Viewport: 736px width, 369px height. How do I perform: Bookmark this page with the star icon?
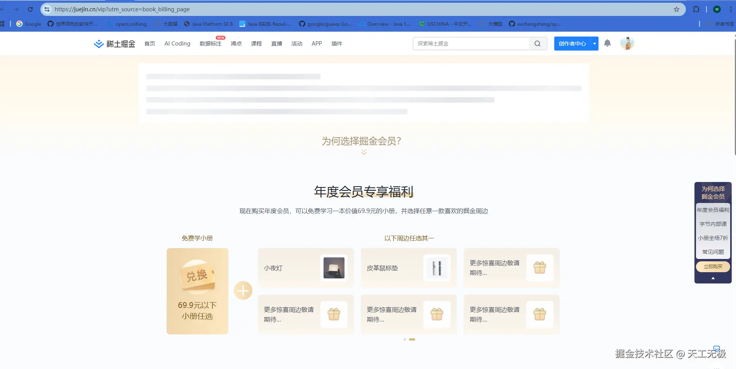[x=677, y=9]
